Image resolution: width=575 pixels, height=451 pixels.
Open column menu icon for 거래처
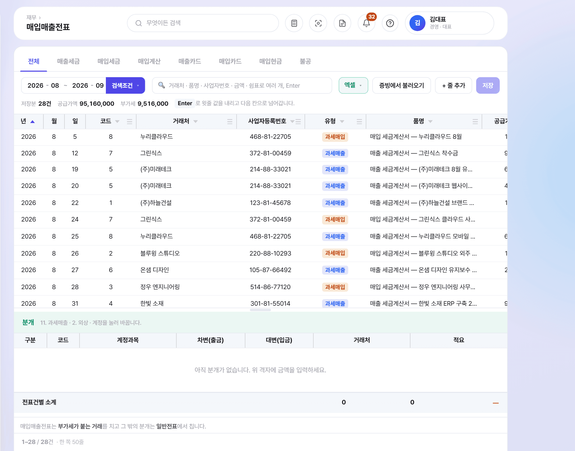(x=230, y=122)
